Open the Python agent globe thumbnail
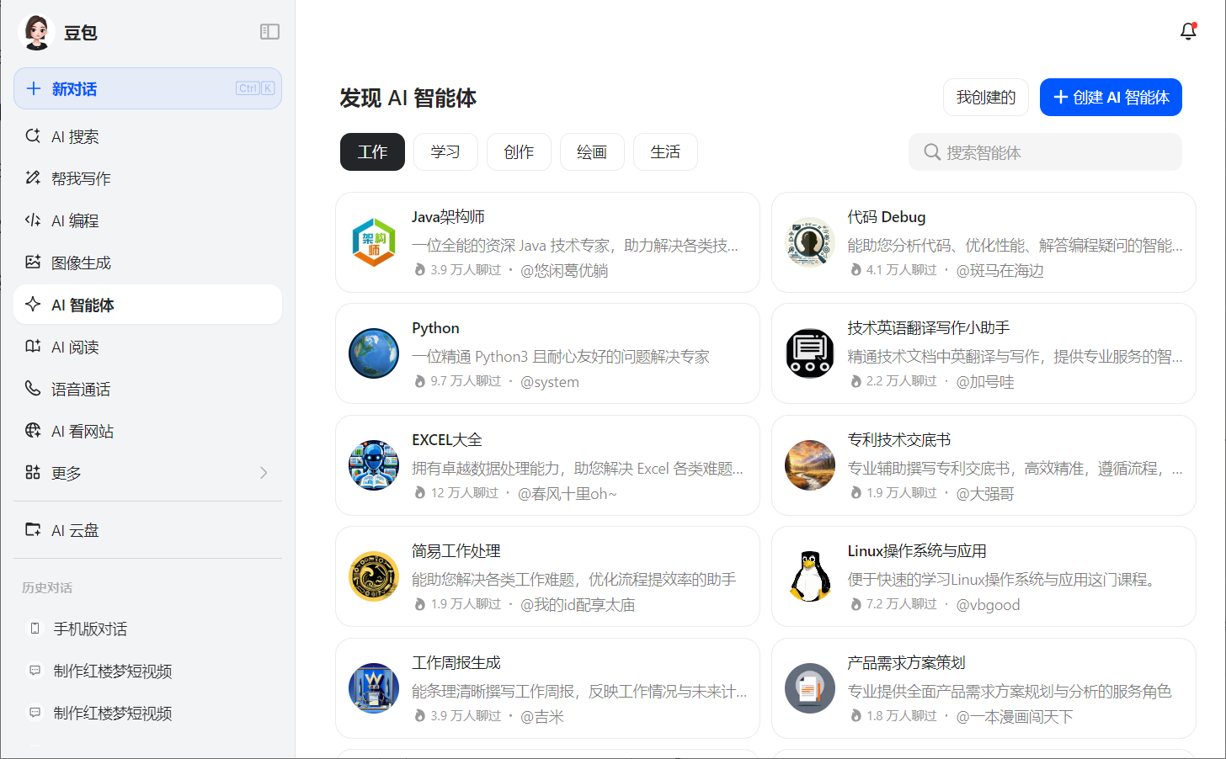This screenshot has height=759, width=1226. [374, 353]
